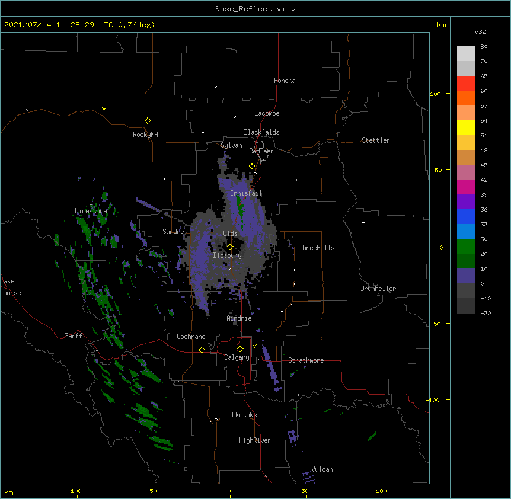Click the yellow marker near RockyMH
Viewport: 511px width, 499px height.
pos(148,120)
